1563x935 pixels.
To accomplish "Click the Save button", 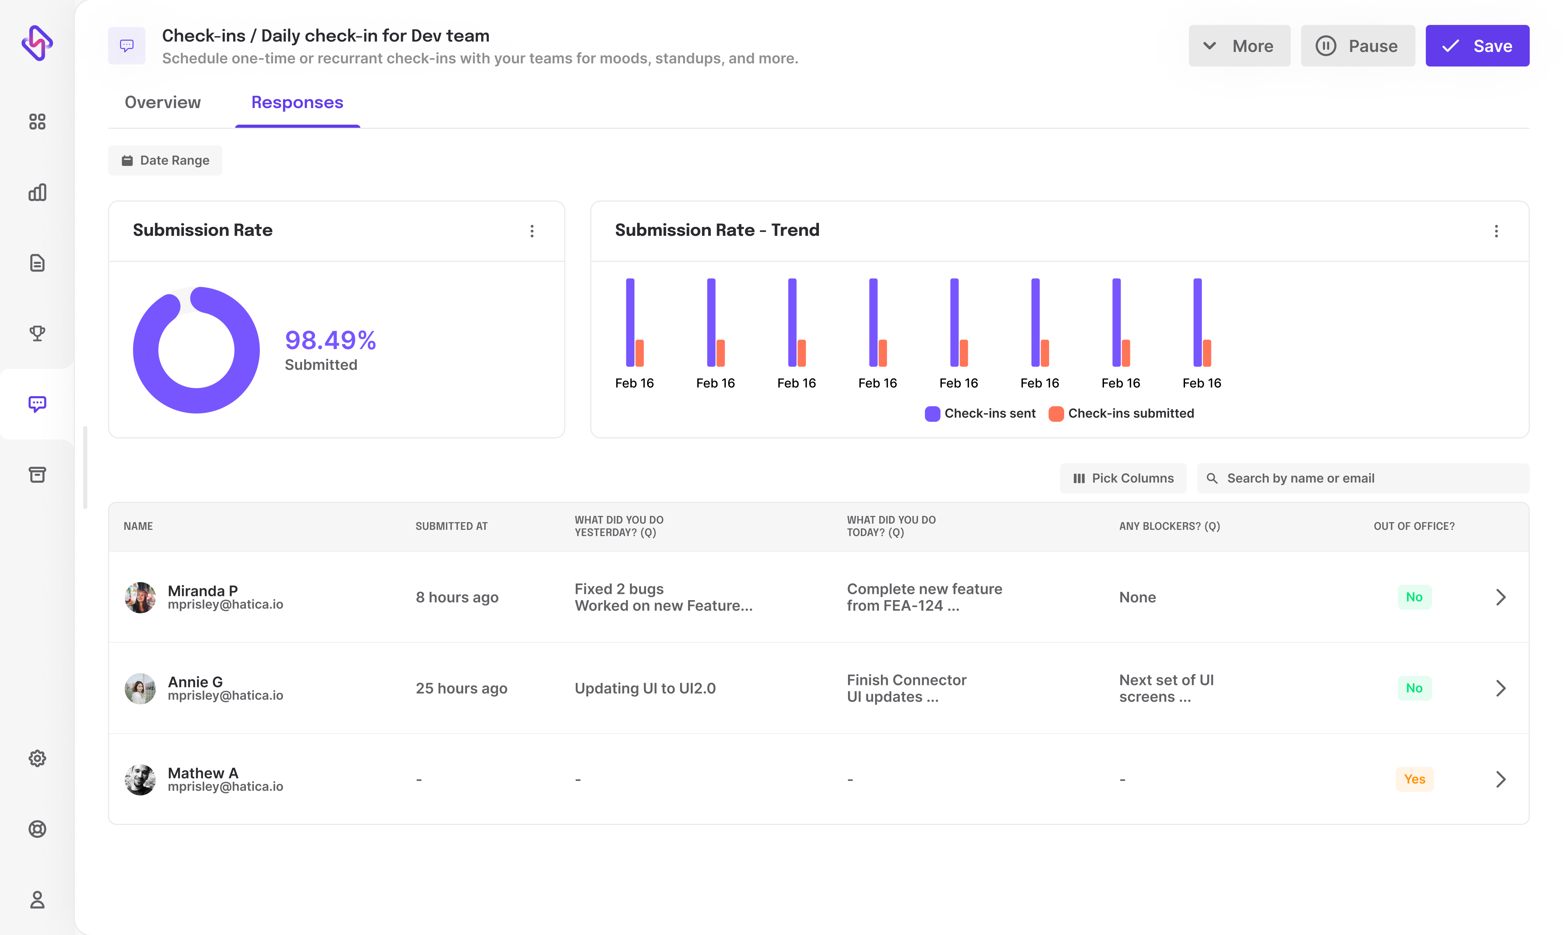I will (1477, 46).
